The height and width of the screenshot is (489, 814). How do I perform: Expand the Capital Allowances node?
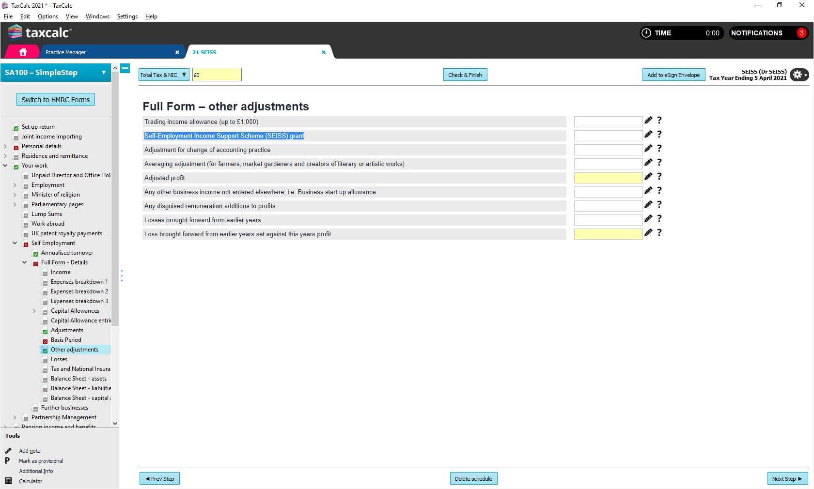[x=34, y=311]
